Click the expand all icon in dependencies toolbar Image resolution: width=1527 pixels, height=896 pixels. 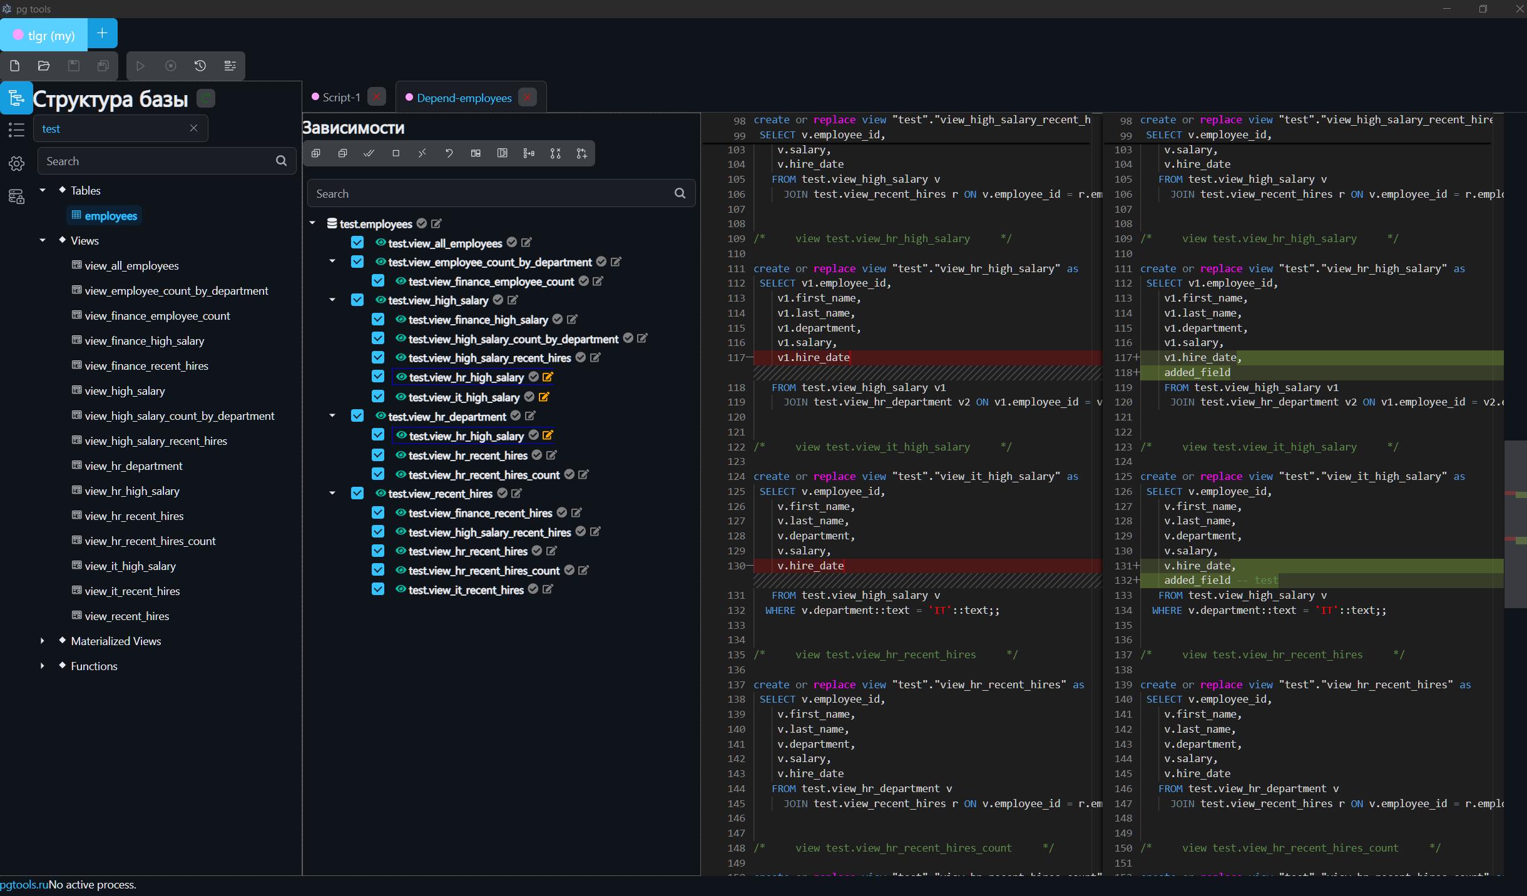(x=316, y=153)
